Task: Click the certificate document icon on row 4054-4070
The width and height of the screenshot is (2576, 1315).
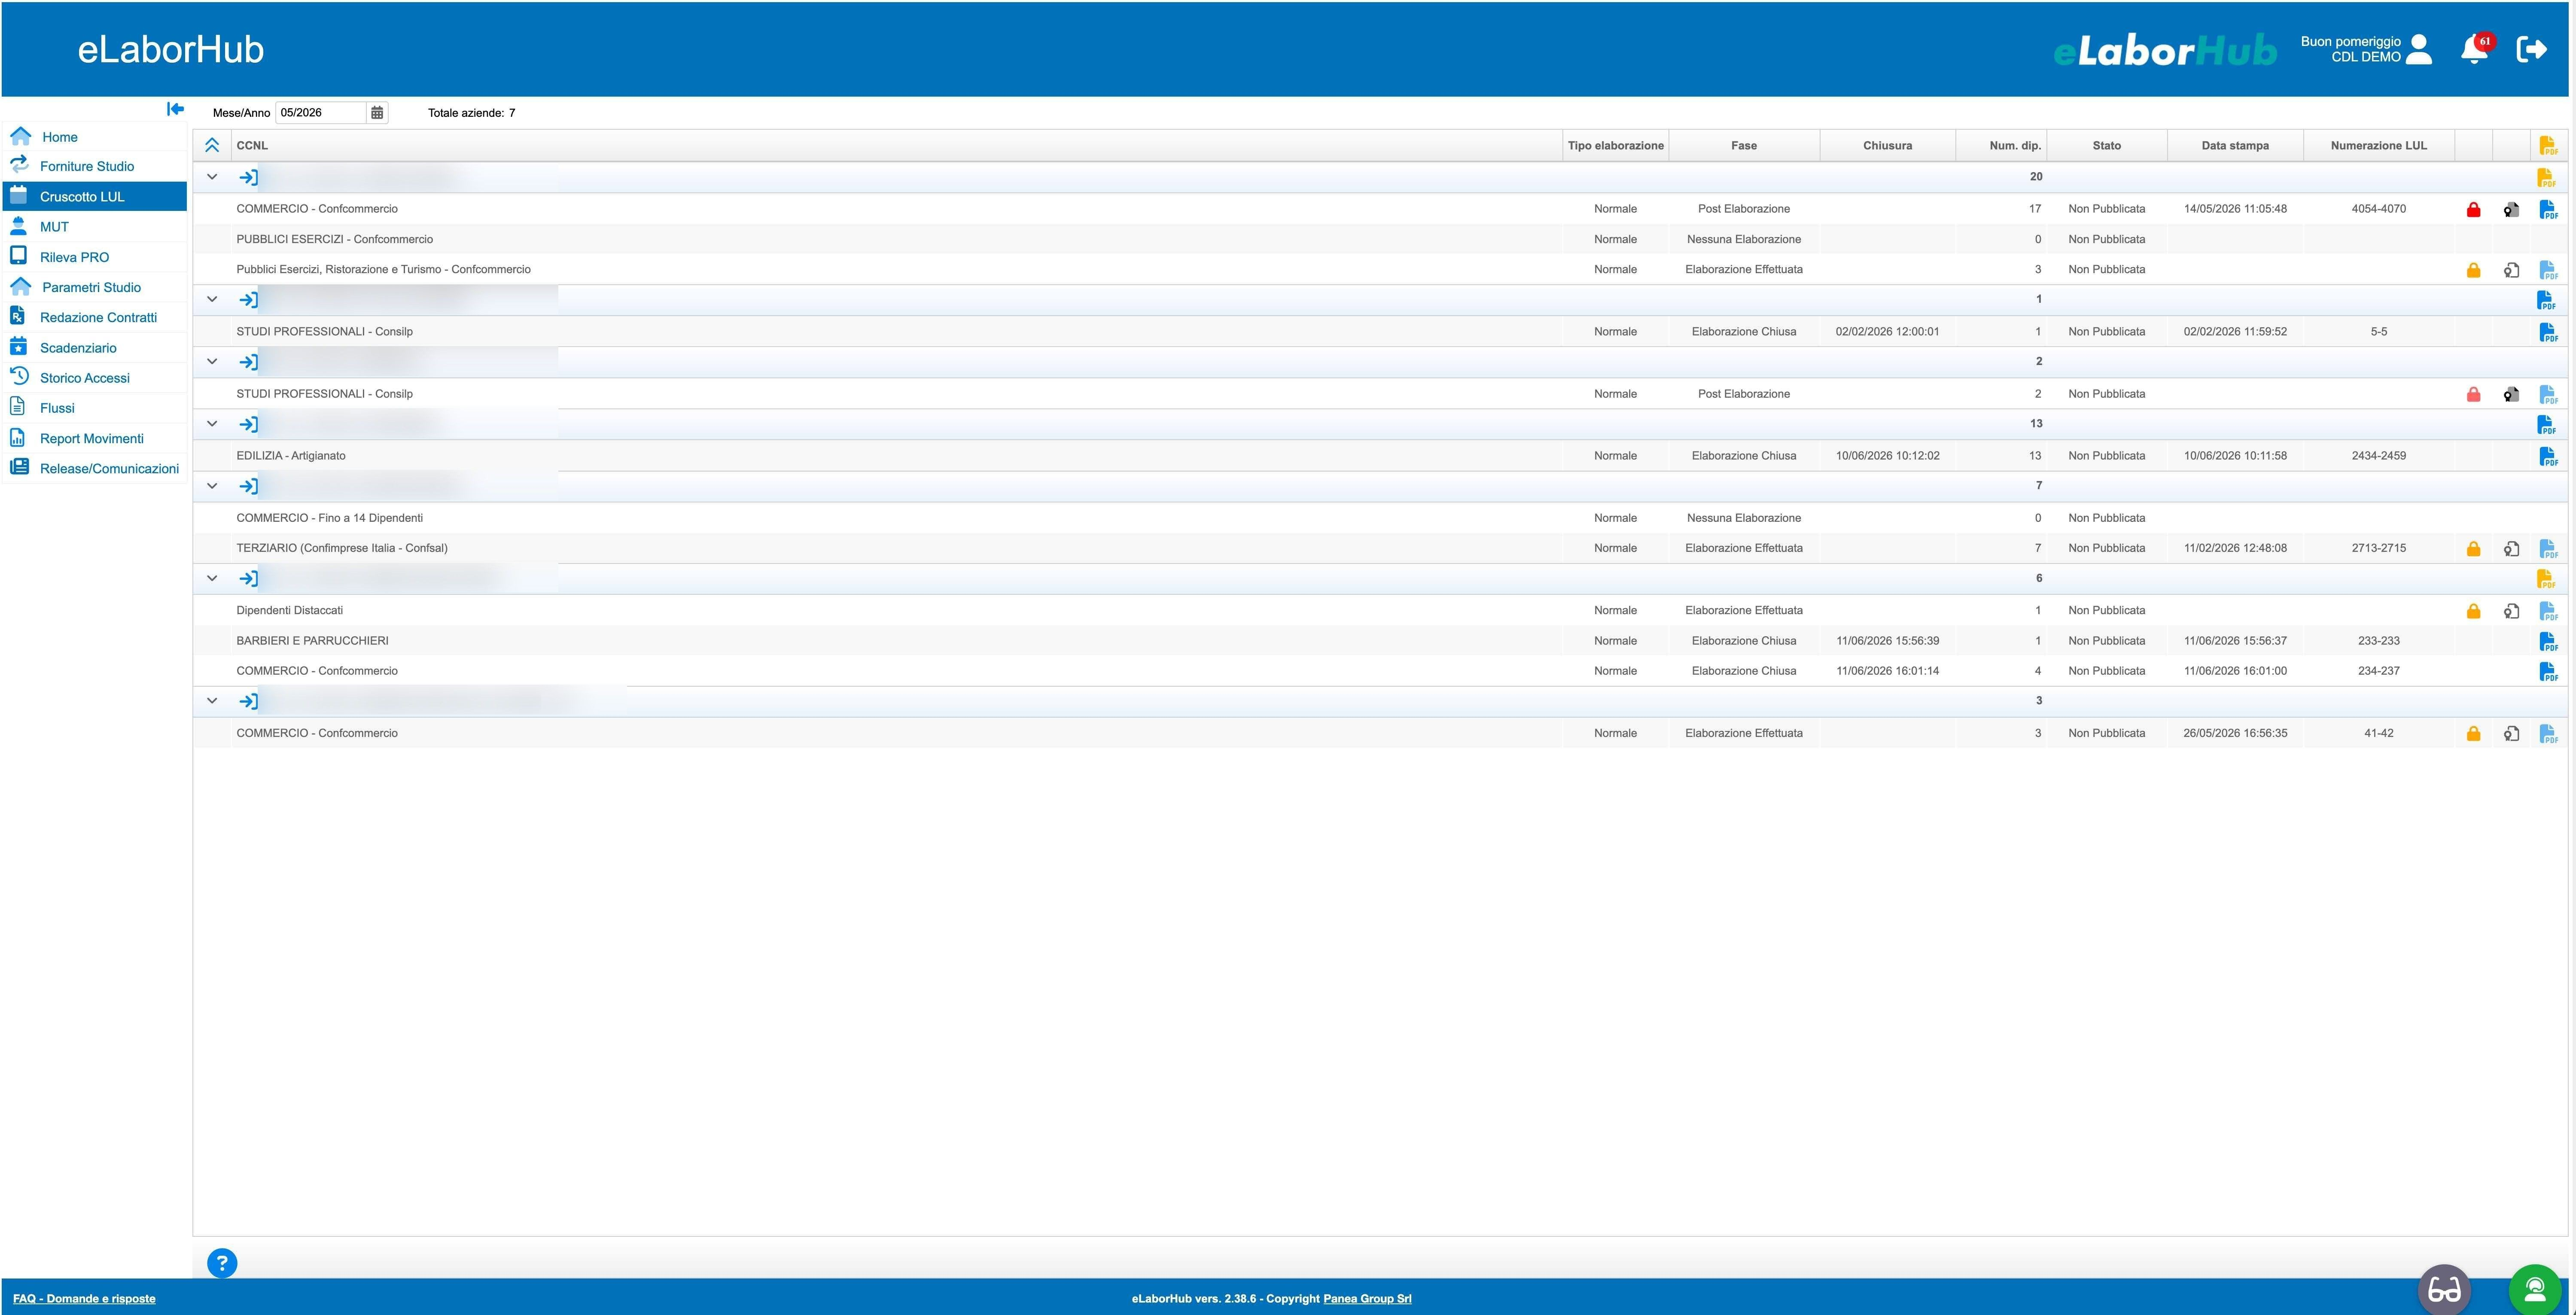Action: pyautogui.click(x=2511, y=210)
